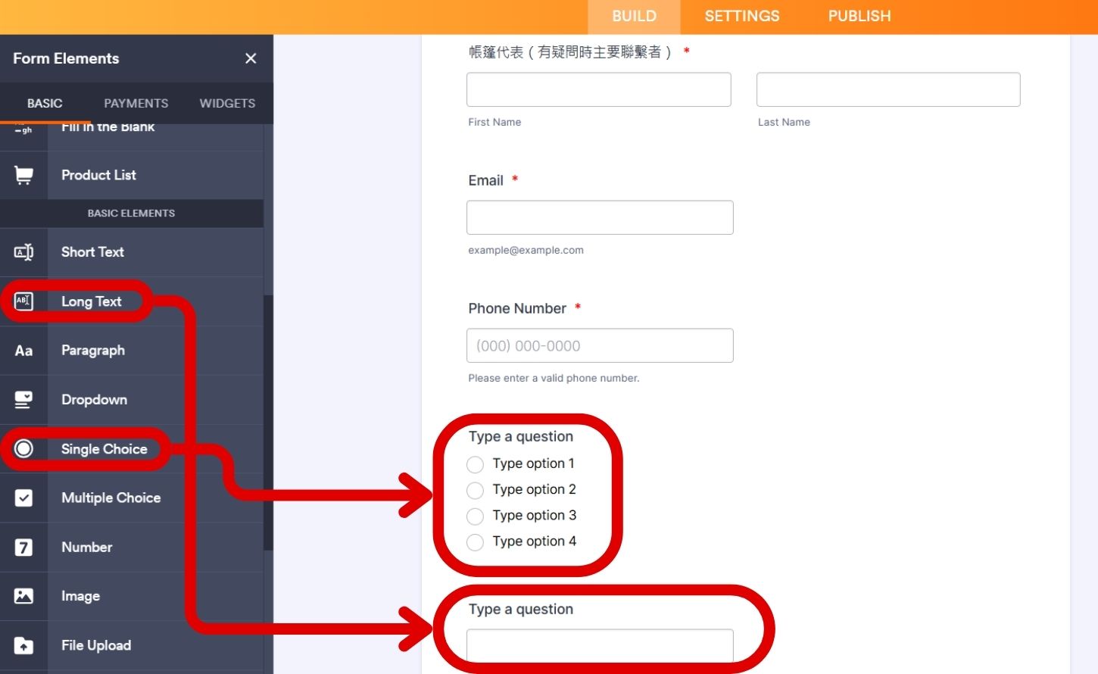The image size is (1098, 674).
Task: Select the Long Text element icon
Action: point(23,301)
